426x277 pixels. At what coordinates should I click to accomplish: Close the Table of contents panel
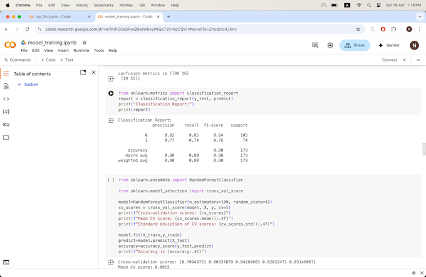(x=93, y=72)
